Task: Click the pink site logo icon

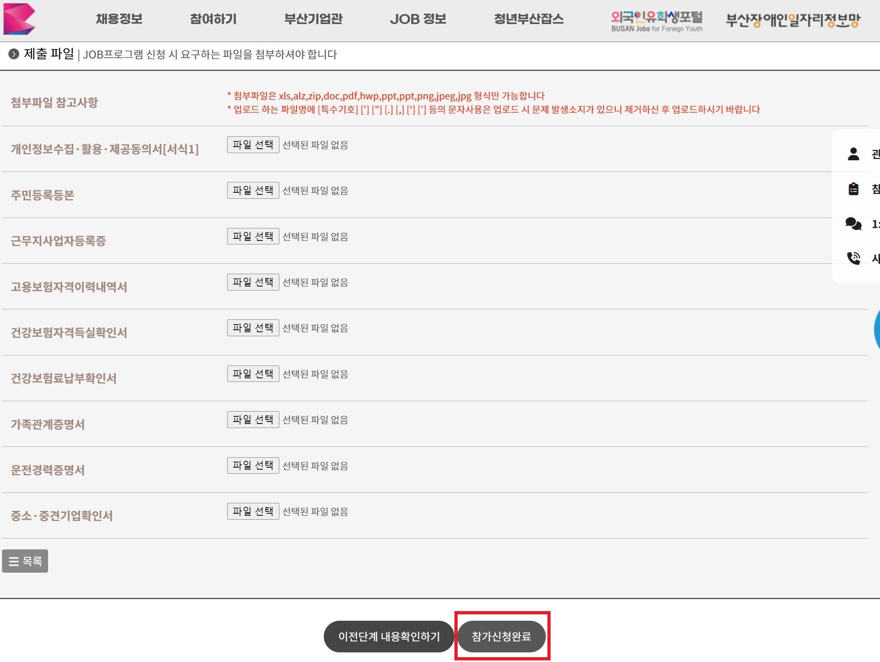Action: click(19, 19)
